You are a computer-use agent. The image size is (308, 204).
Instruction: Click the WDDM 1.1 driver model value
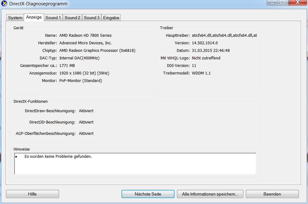coord(201,73)
